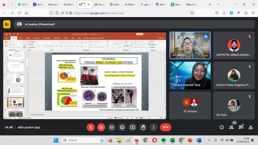Screen dimensions: 258x145
Task: Bookmark this page with star icon
Action: (x=192, y=13)
